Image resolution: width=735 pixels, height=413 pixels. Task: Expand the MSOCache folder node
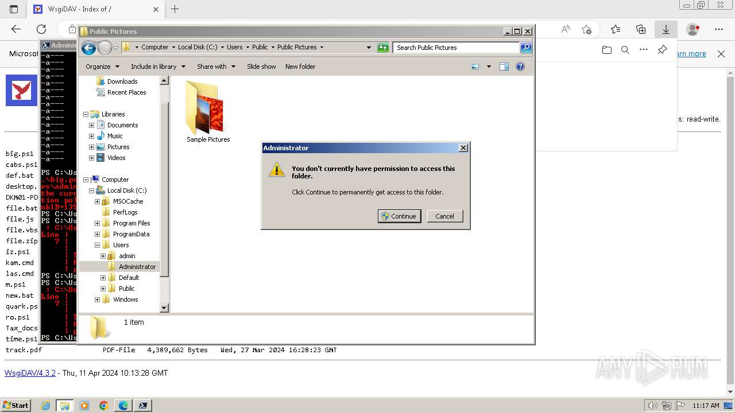point(97,201)
